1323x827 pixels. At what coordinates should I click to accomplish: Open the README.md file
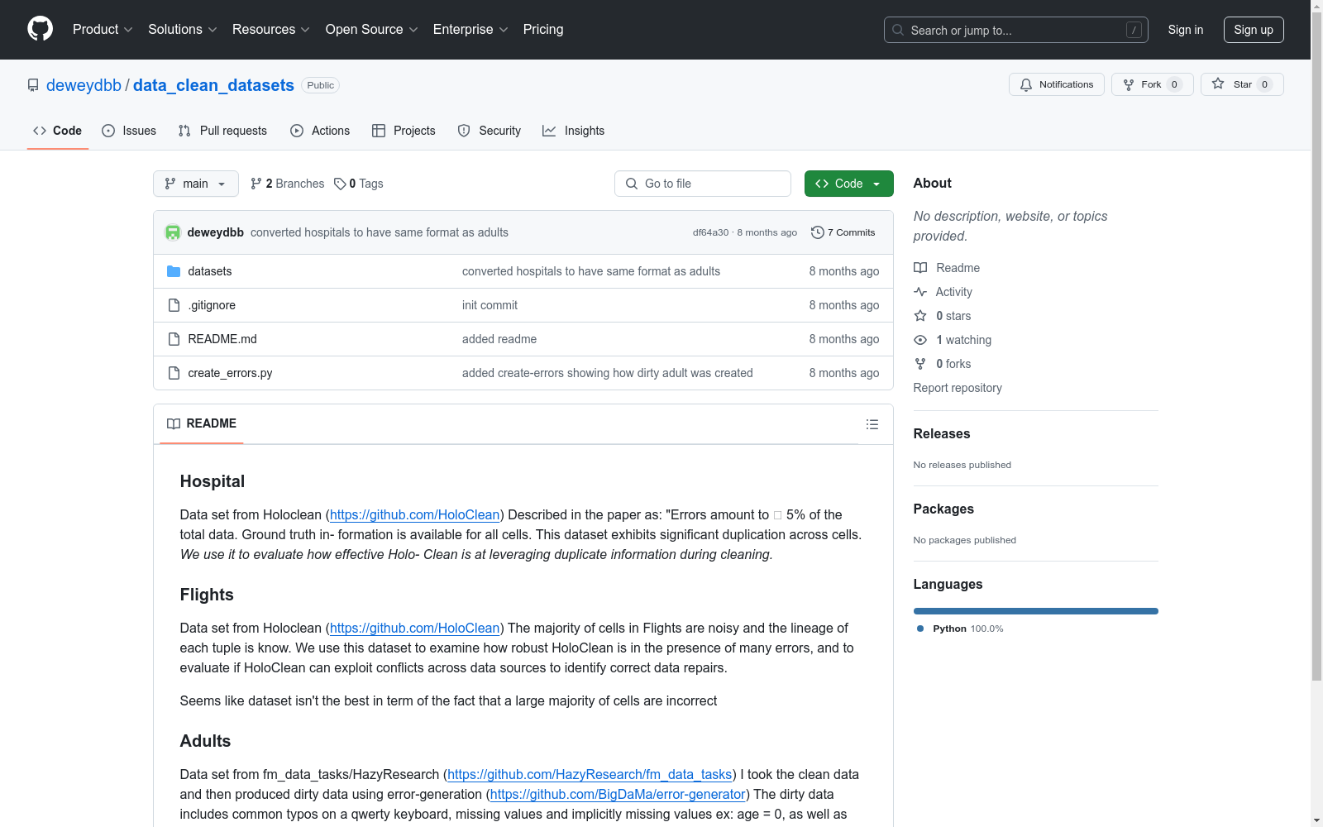[x=222, y=339]
